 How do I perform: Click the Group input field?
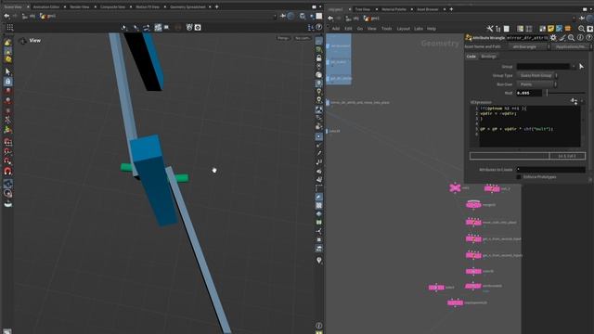[x=543, y=66]
